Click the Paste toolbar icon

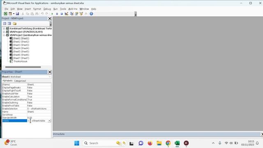[32, 14]
